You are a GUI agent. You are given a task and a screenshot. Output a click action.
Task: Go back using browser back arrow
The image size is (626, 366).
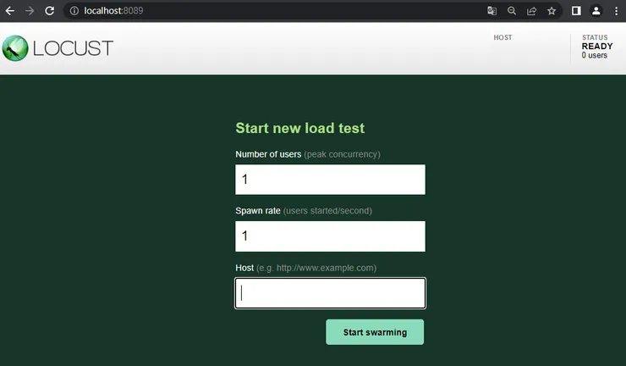pos(10,11)
